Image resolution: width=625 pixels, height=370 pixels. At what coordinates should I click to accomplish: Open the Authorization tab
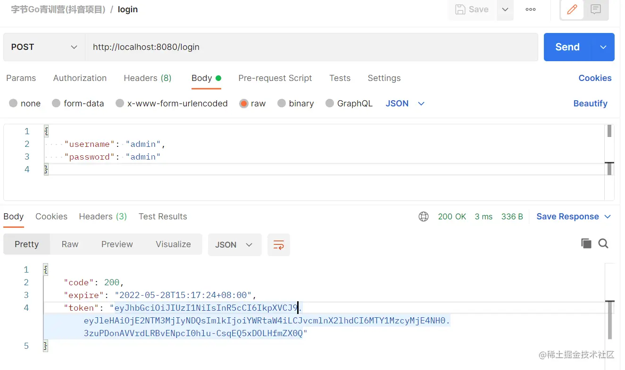[80, 78]
